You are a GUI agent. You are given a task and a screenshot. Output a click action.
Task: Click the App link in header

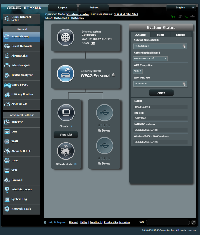173,16
